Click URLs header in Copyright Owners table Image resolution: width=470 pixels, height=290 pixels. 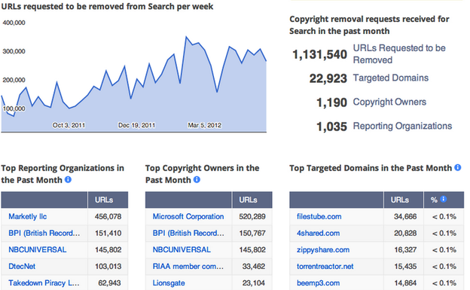tap(248, 200)
